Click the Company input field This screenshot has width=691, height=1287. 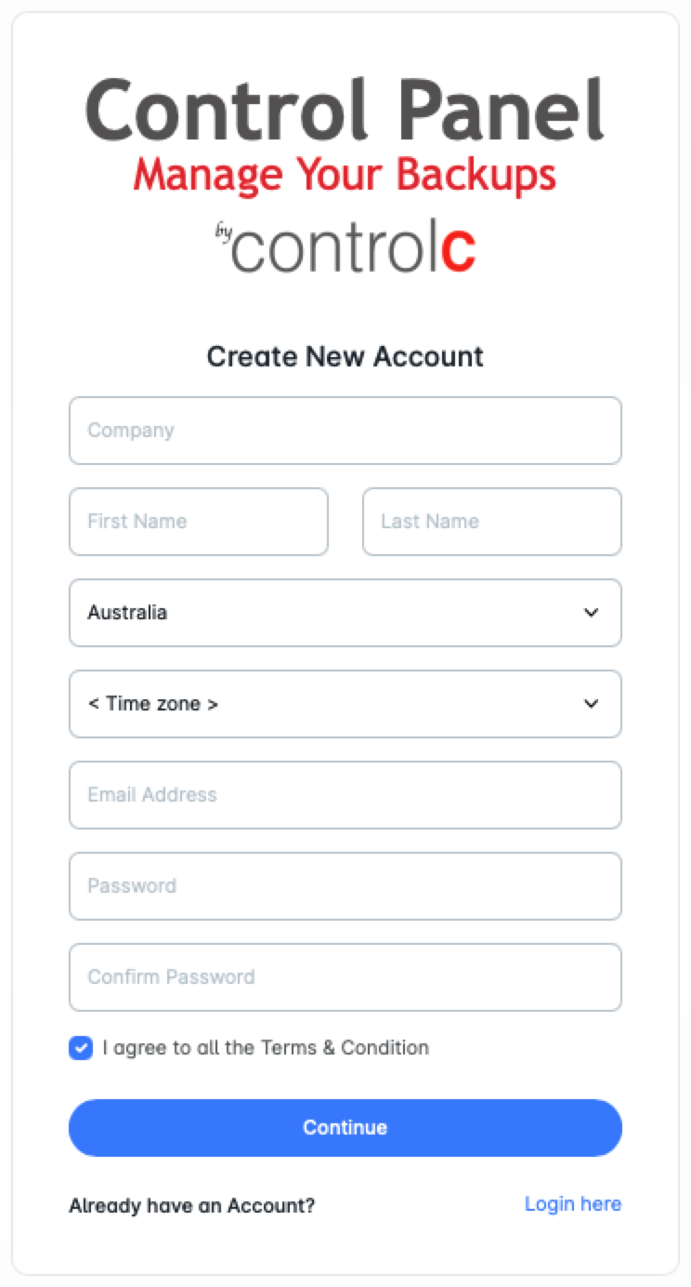pyautogui.click(x=345, y=431)
